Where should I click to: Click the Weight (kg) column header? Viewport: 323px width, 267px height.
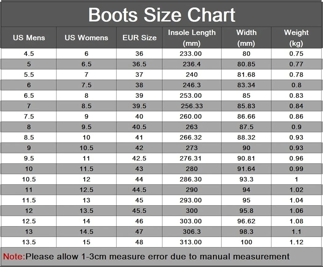(296, 38)
